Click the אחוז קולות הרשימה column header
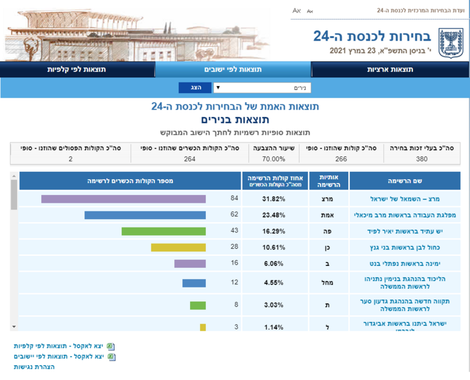 click(275, 180)
